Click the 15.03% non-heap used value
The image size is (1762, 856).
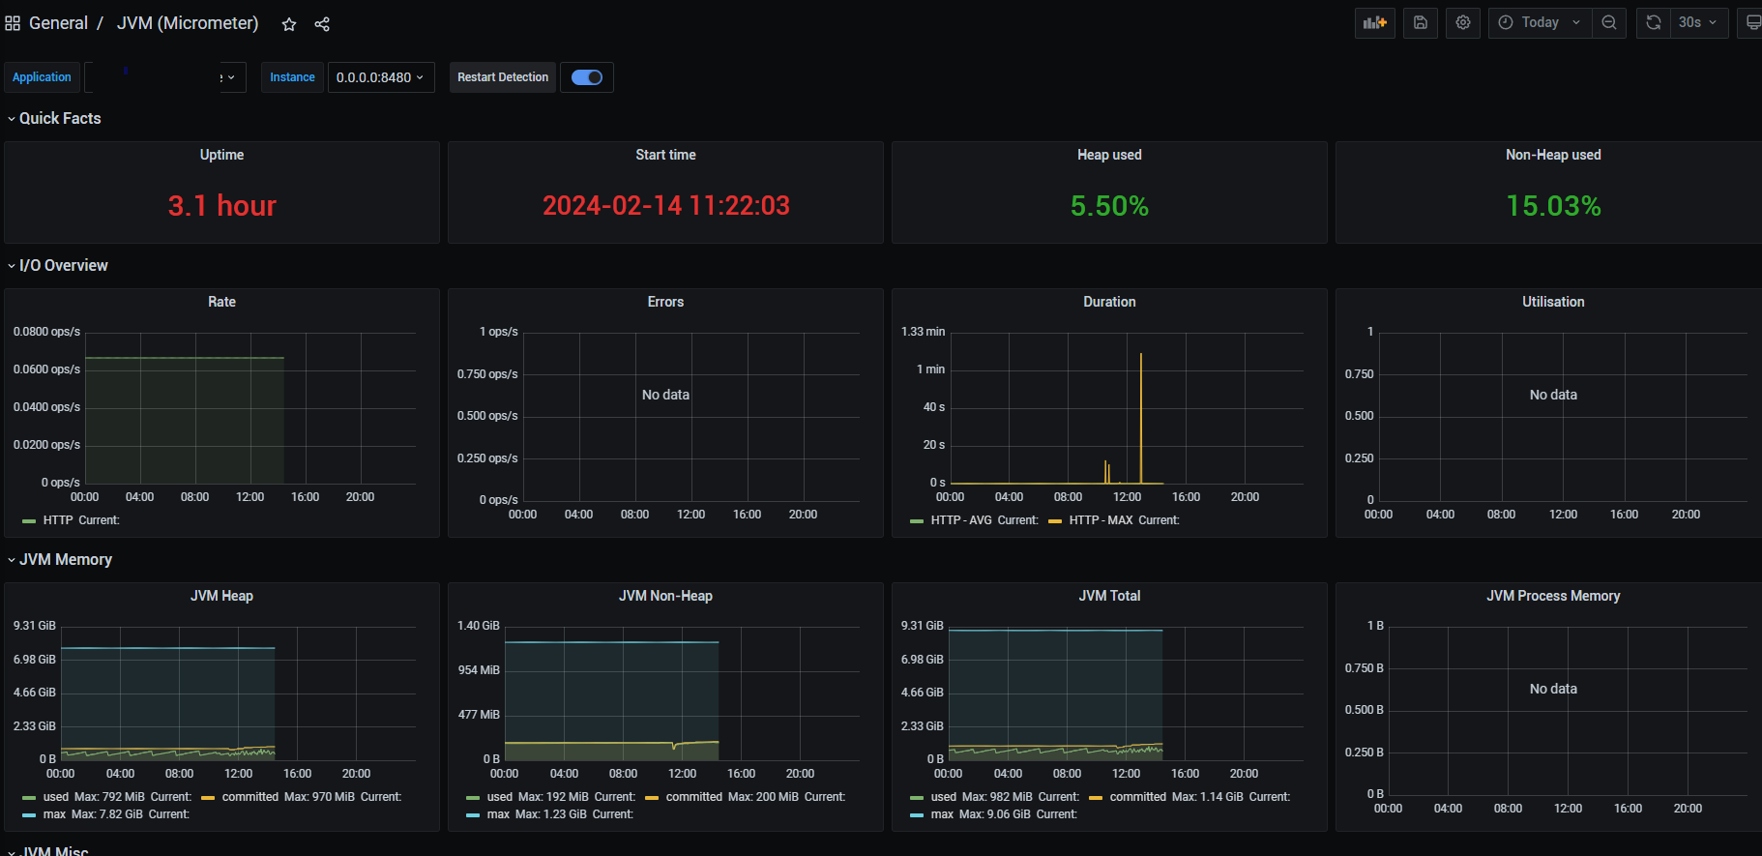tap(1553, 206)
